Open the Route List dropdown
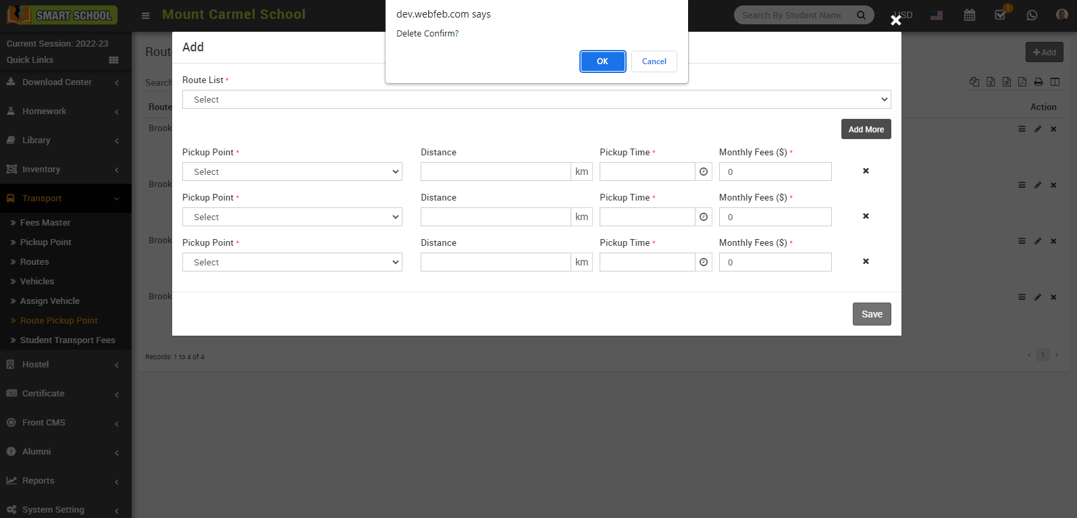 (x=536, y=99)
